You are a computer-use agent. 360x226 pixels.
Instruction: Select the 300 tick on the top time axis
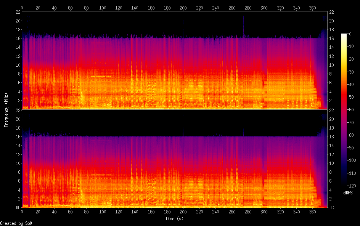(264, 8)
